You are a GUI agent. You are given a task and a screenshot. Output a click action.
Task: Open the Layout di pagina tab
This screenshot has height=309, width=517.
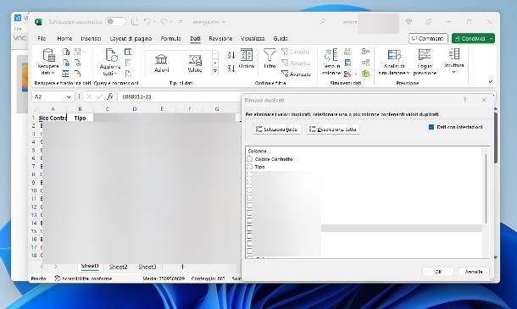tap(131, 39)
